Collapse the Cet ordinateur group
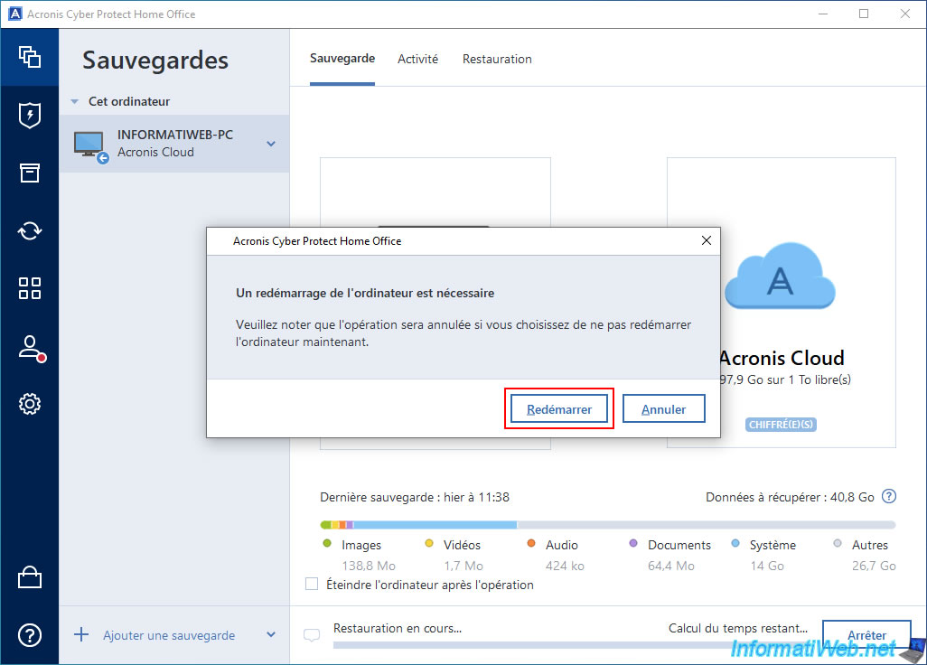The image size is (927, 665). (x=74, y=102)
